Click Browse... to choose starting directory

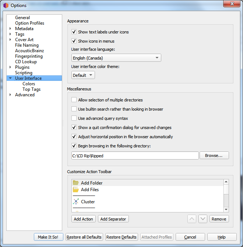pyautogui.click(x=214, y=155)
